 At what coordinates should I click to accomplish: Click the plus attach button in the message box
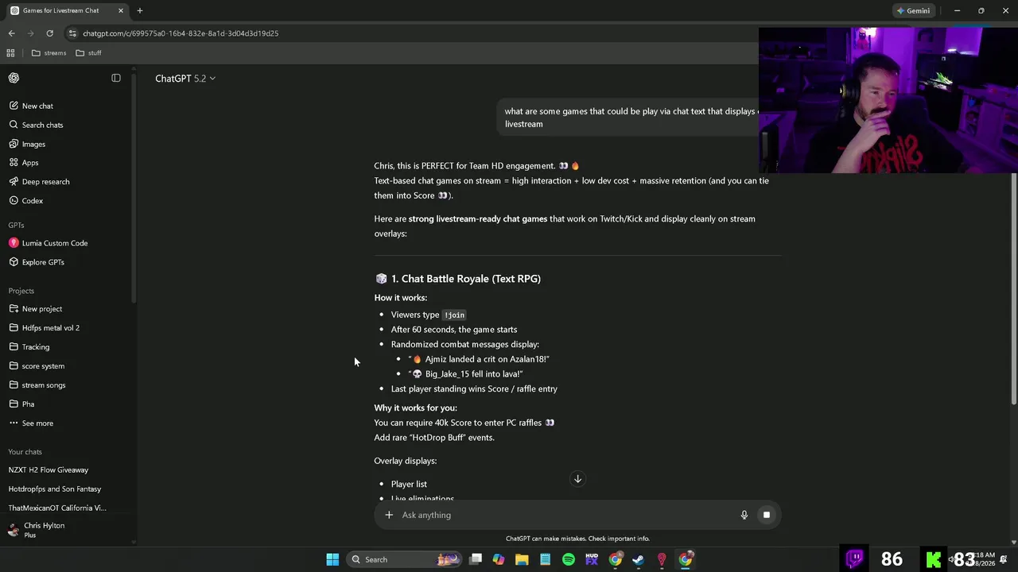(x=389, y=515)
